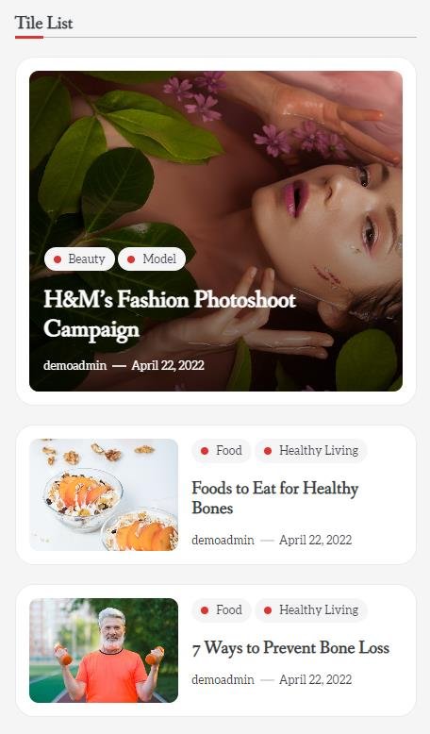Click Healthy Living tag on Bone Loss post
Viewport: 430px width, 734px height.
coord(311,610)
